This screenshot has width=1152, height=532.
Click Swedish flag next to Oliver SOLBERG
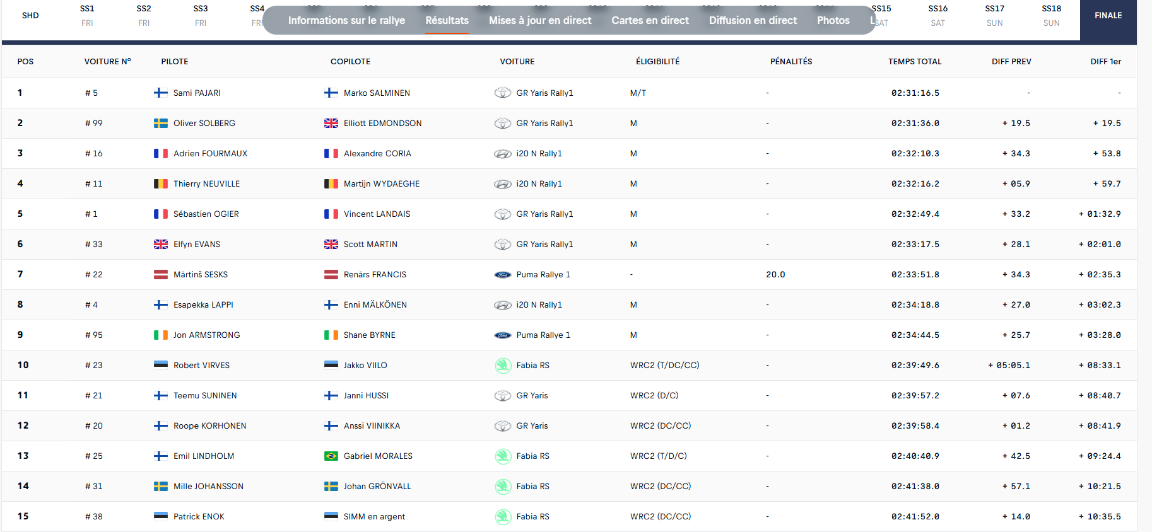161,123
